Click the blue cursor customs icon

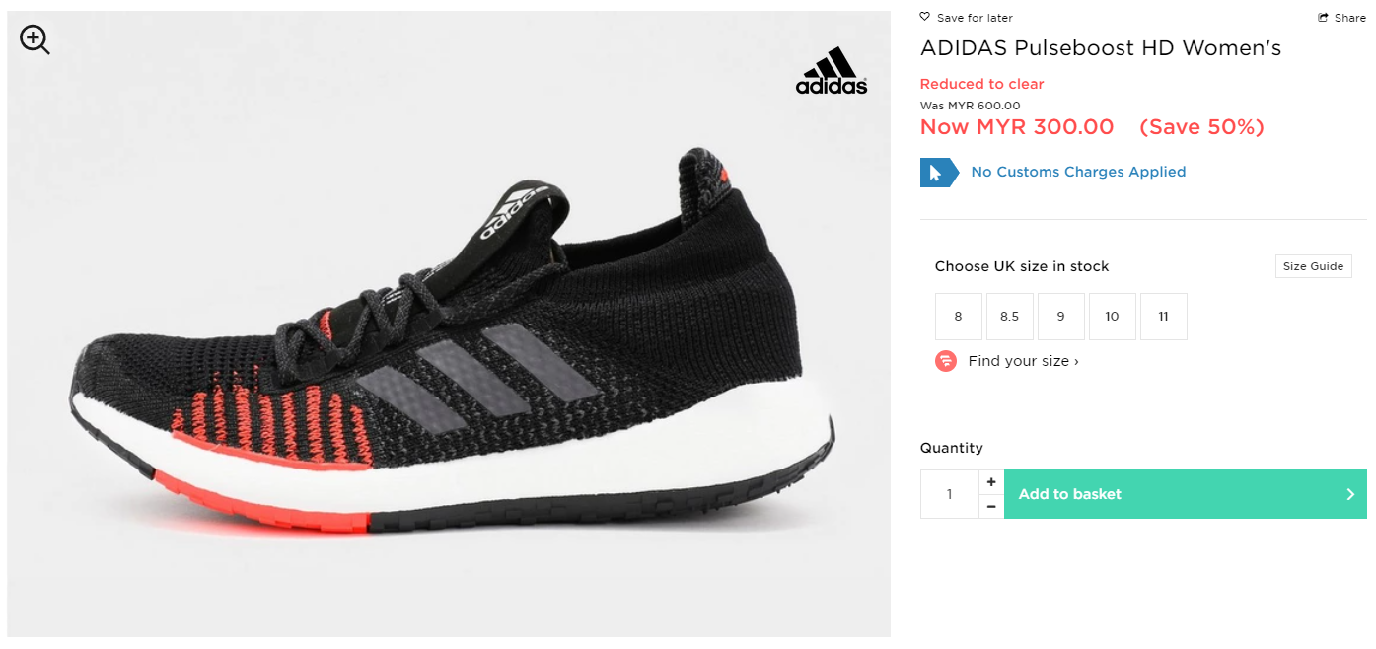(x=938, y=173)
